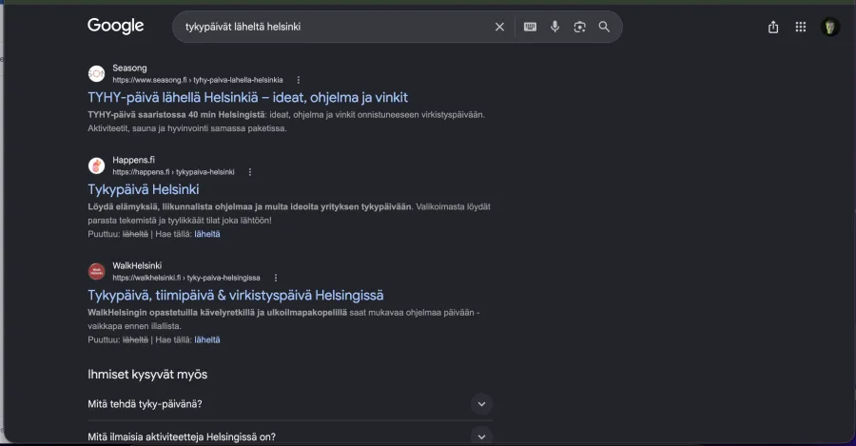Click the search input field
856x446 pixels.
click(336, 27)
